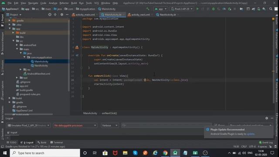The height and width of the screenshot is (157, 279).
Task: Click the UTF-8 encoding in status bar
Action: coord(252,147)
